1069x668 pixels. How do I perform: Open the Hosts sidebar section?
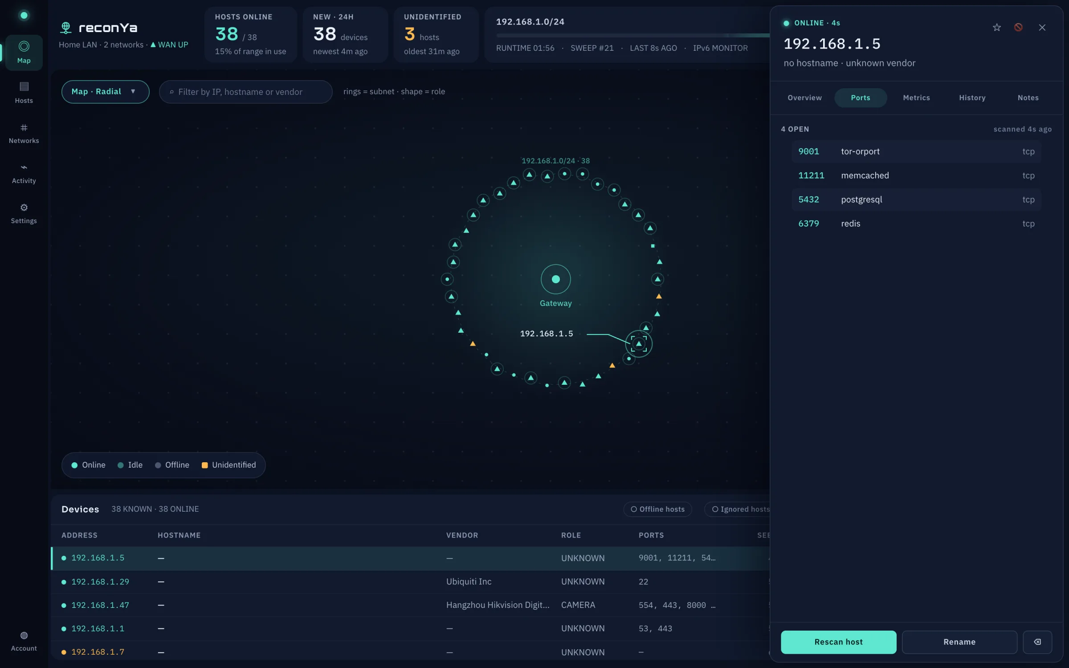click(x=24, y=93)
